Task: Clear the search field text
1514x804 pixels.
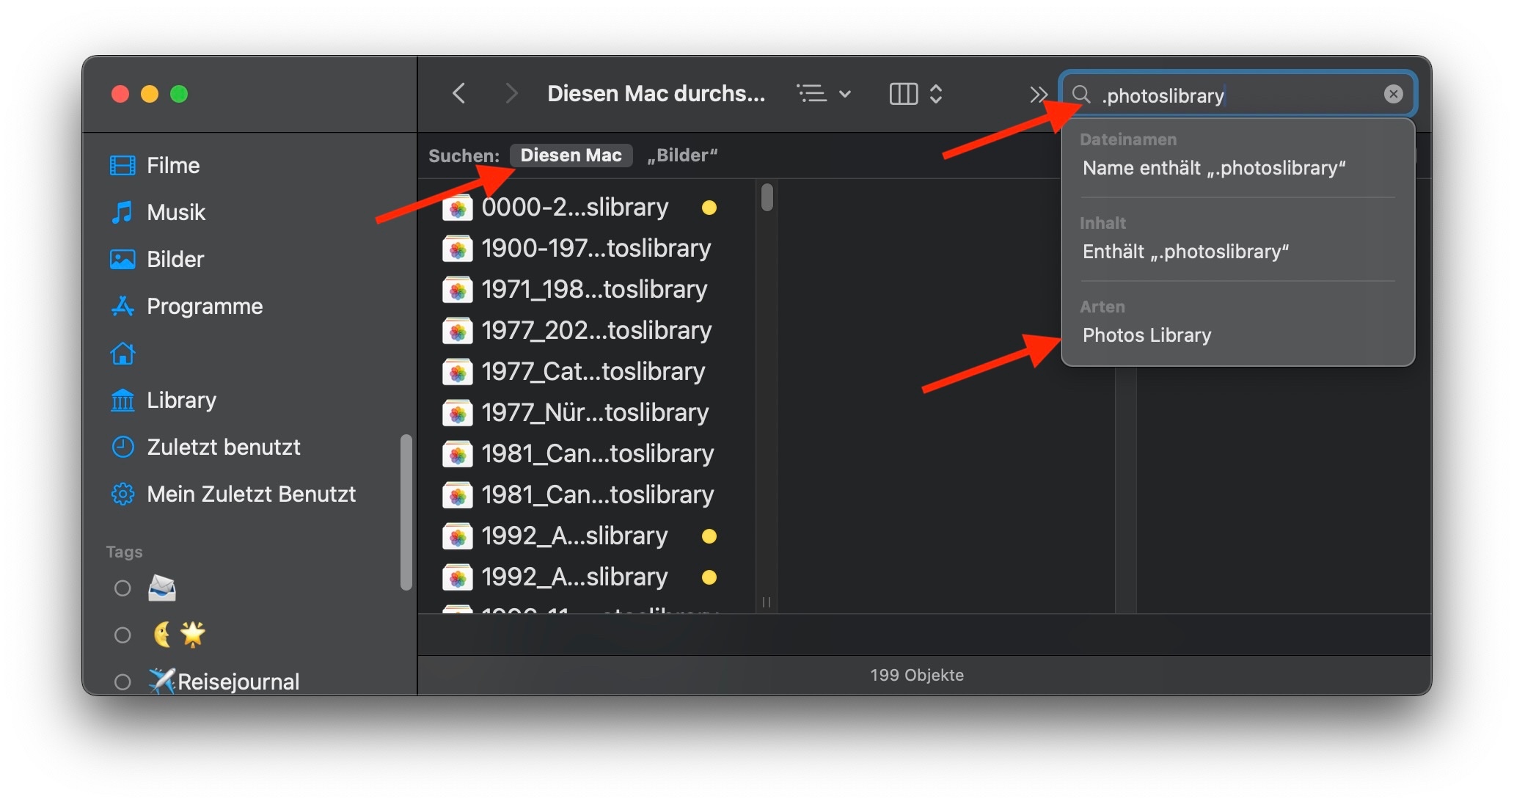Action: pyautogui.click(x=1393, y=94)
